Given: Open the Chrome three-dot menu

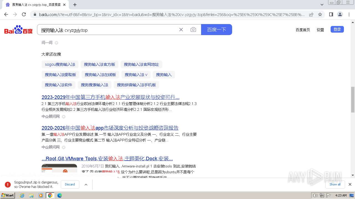Looking at the screenshot, I should pyautogui.click(x=349, y=14).
